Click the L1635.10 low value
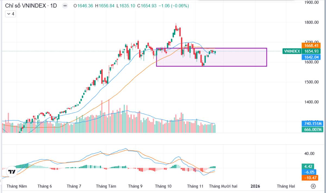326x193 pixels. (126, 6)
